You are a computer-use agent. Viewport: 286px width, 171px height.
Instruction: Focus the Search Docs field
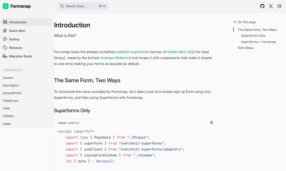(x=83, y=6)
